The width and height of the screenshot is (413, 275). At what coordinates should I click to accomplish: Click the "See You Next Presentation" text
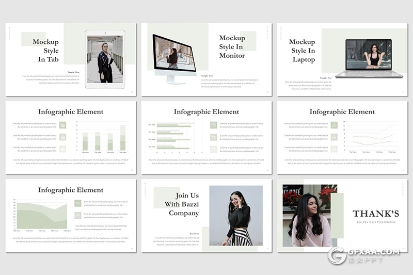pyautogui.click(x=376, y=222)
